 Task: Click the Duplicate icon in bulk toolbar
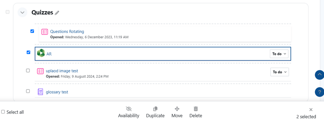pos(155,109)
